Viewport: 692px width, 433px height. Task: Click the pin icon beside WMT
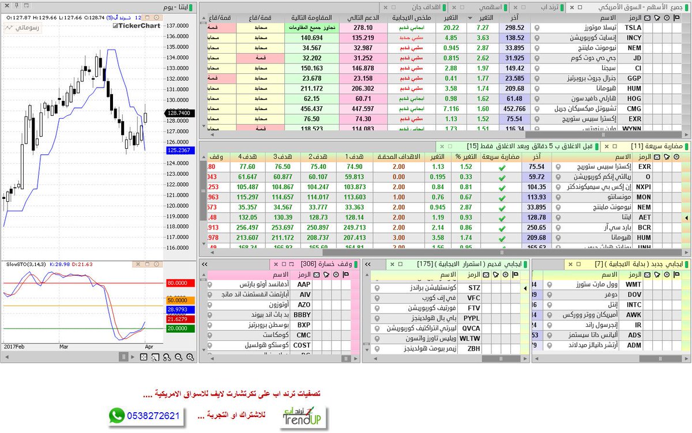(549, 285)
